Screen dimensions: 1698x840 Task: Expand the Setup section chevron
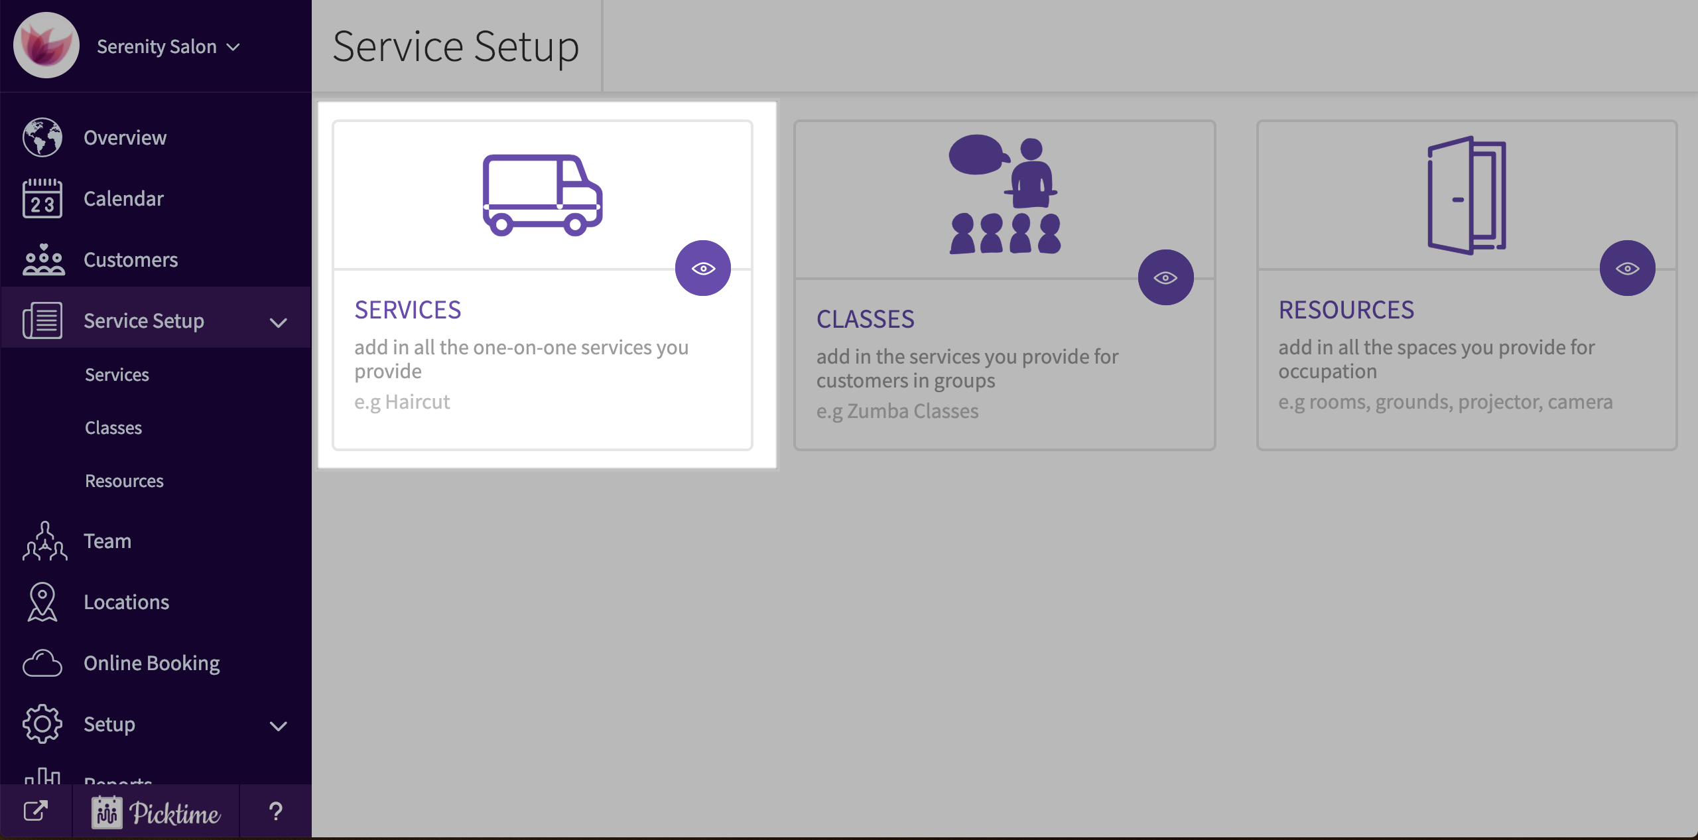[x=279, y=726]
